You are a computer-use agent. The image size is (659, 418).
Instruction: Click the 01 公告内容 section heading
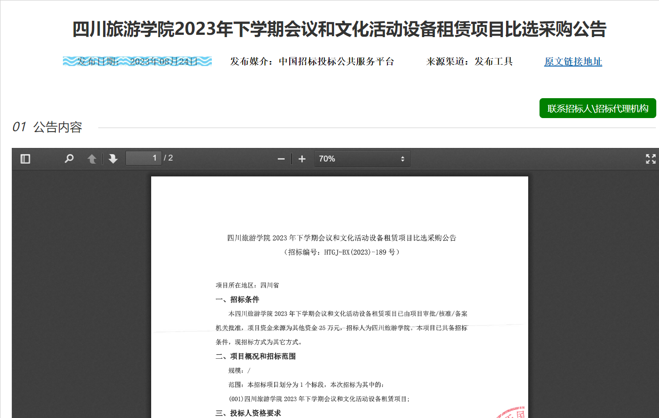coord(47,127)
